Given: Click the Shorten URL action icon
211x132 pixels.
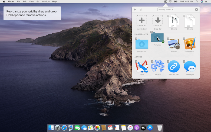Looking at the screenshot, I should tap(174, 66).
